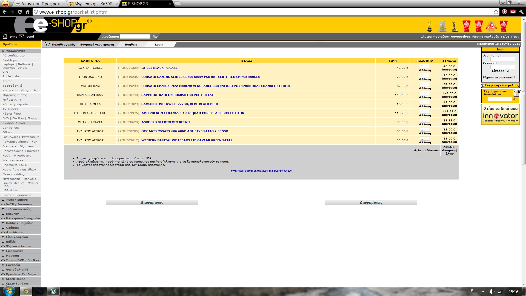Open OCZ AGT3 60GB AGILITY3 SSD link
The width and height of the screenshot is (526, 296).
185,131
